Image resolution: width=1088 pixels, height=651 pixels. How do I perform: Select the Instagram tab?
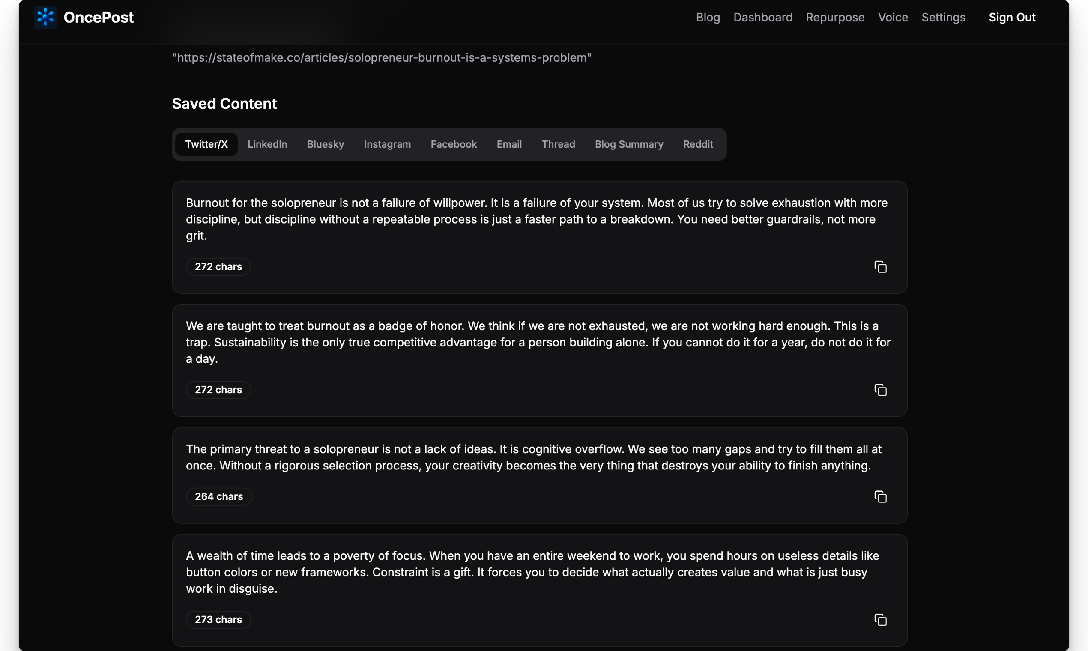pos(387,144)
